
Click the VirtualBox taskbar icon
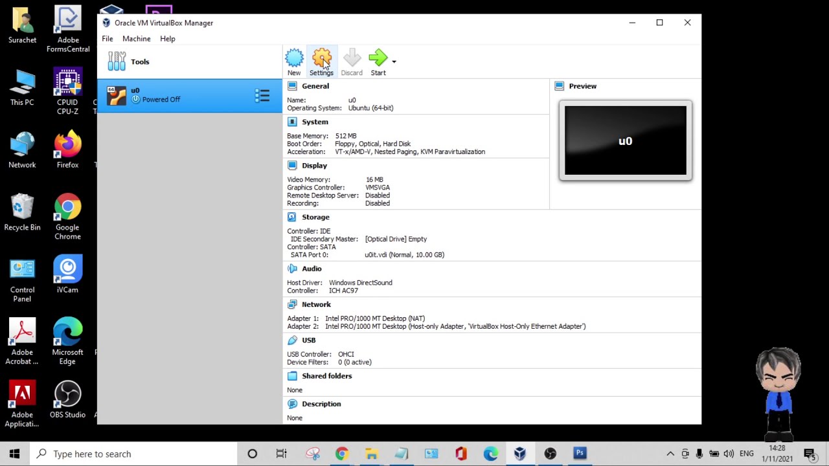tap(520, 454)
